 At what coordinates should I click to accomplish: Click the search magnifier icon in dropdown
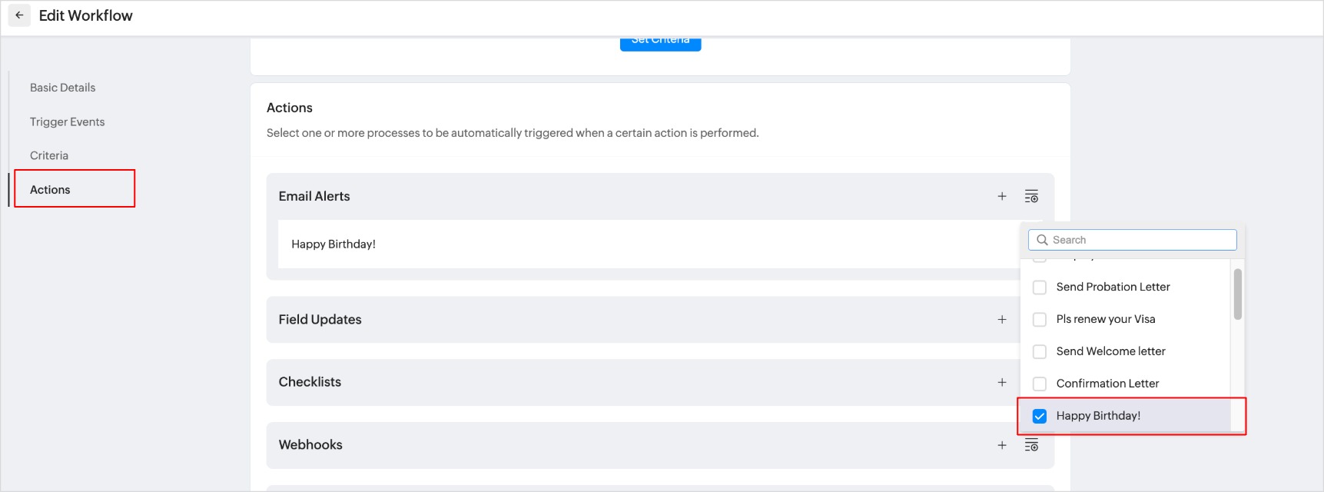[1042, 240]
